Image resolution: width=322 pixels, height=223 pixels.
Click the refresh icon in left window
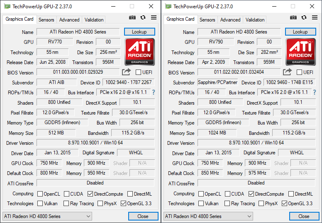point(143,18)
